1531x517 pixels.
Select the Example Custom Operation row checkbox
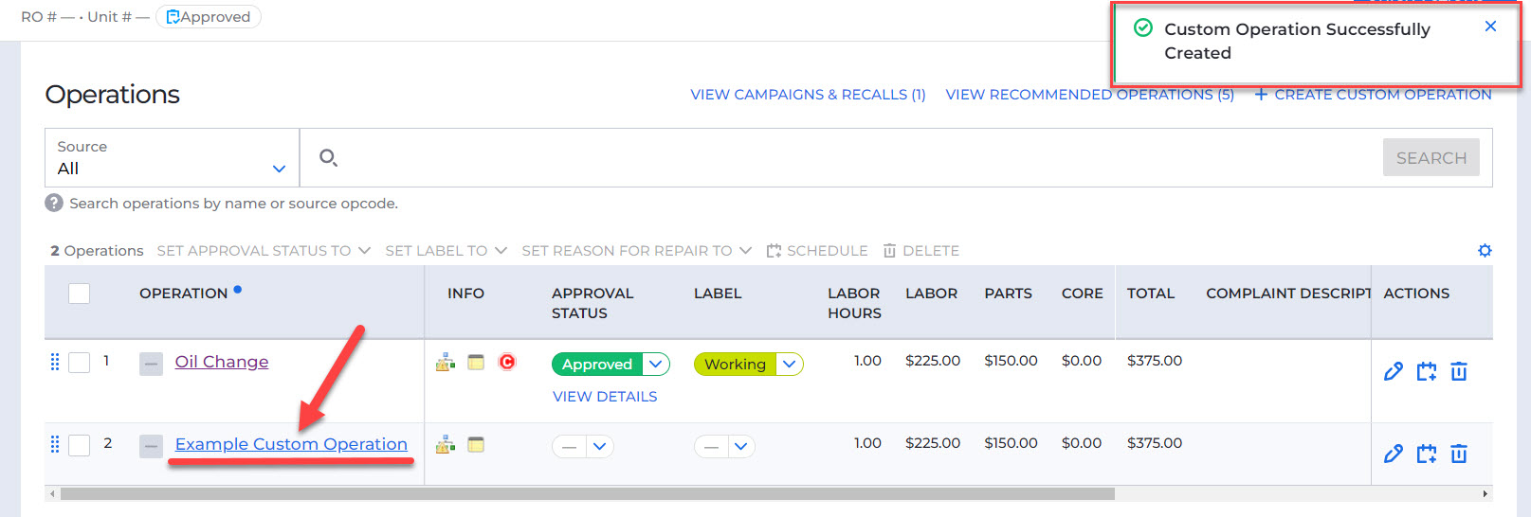pyautogui.click(x=80, y=445)
